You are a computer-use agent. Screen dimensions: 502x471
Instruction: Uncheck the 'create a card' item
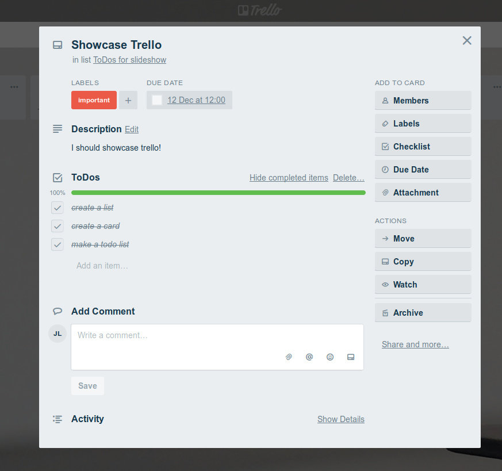(x=58, y=226)
